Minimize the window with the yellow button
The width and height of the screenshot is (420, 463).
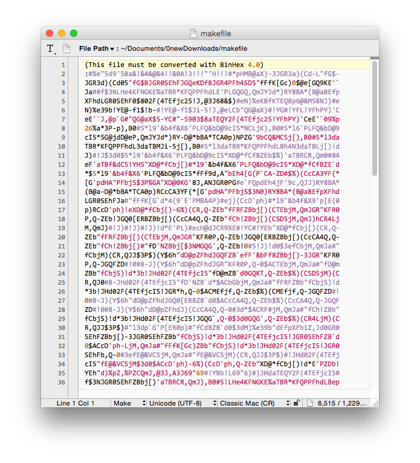62,34
